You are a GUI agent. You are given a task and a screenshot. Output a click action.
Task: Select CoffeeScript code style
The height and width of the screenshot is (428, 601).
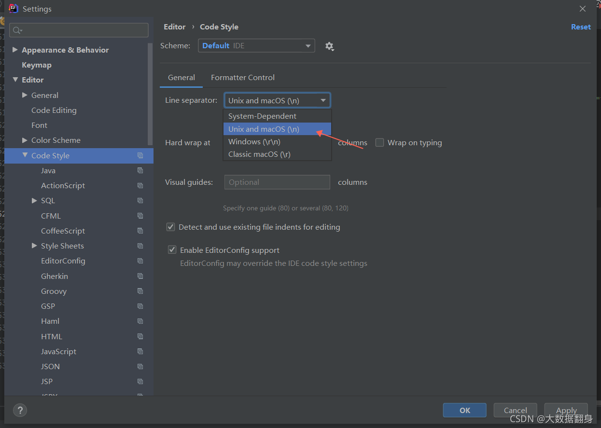tap(63, 231)
